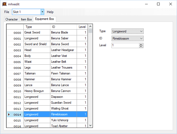Click the scrollbar thumb in equipment list

[x=90, y=31]
